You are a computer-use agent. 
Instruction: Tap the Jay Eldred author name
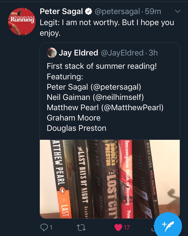point(78,53)
